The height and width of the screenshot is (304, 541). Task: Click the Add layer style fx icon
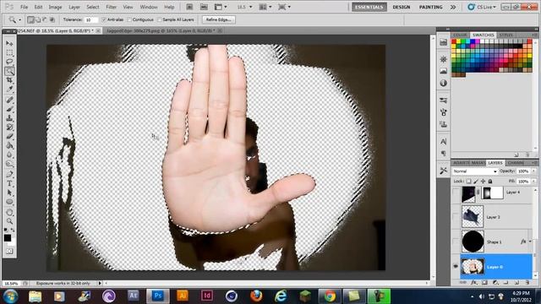[474, 282]
